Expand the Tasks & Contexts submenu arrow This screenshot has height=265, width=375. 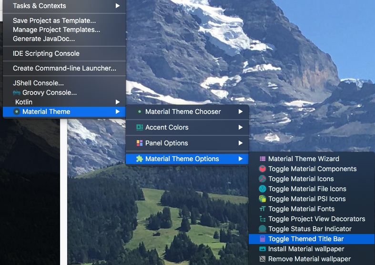point(117,6)
